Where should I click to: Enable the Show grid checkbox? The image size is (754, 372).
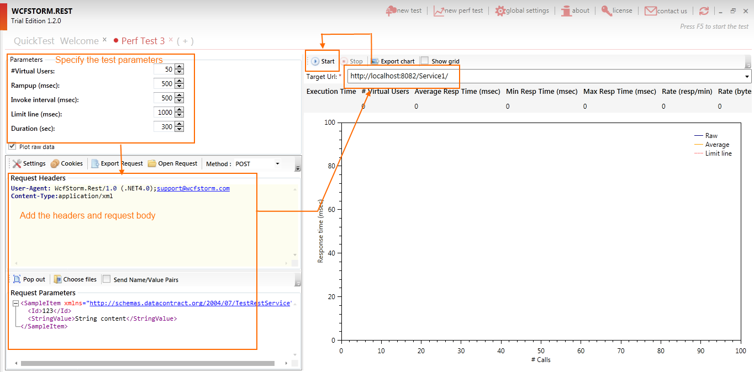pos(424,61)
